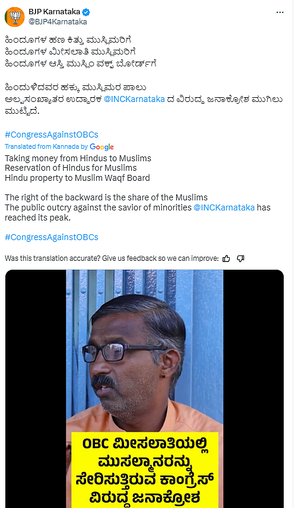Open the @BJP4Karnataka handle link

(58, 22)
